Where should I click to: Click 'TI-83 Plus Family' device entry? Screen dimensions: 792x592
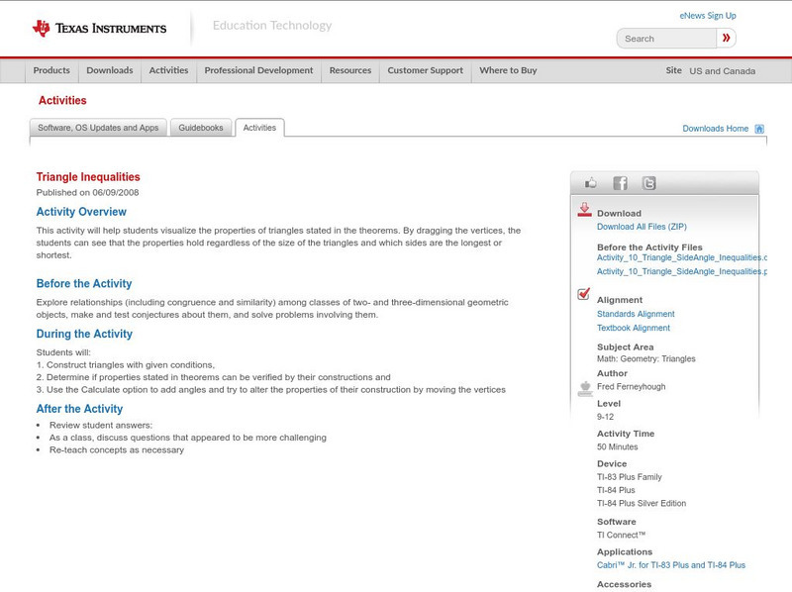630,477
